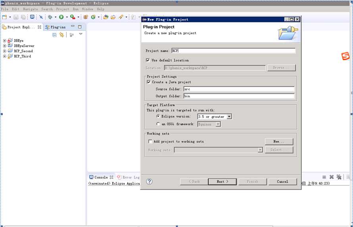Image resolution: width=353 pixels, height=227 pixels.
Task: Minimize the Project Explorer panel
Action: [x=73, y=26]
